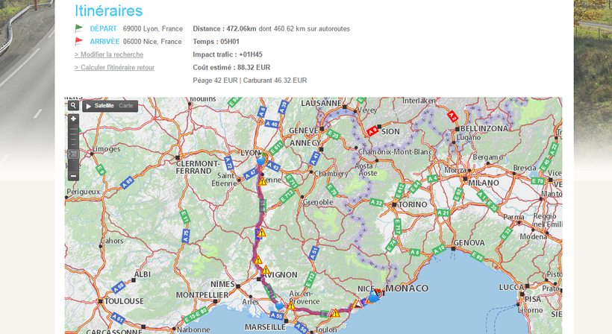Click the play arrow beside Satellite

click(89, 106)
